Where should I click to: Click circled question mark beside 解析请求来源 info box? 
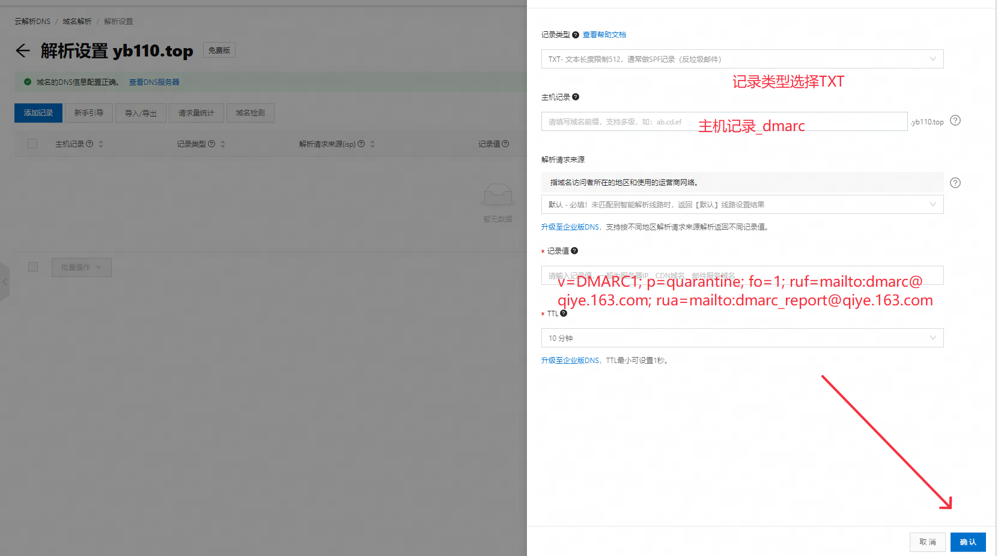[955, 183]
